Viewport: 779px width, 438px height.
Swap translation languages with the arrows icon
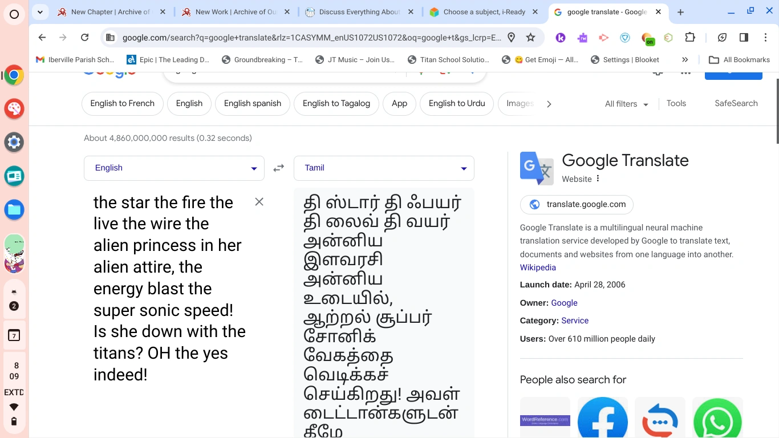(278, 168)
